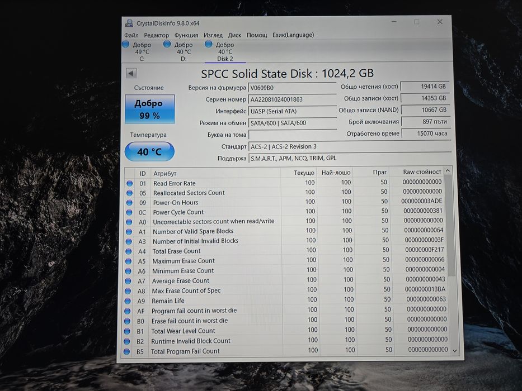The image size is (522, 391).
Task: Click the status dot for attribute A0
Action: point(129,222)
